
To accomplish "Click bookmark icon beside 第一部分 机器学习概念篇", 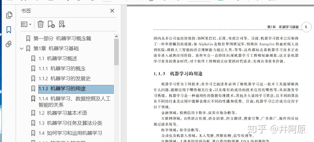I will coord(28,39).
